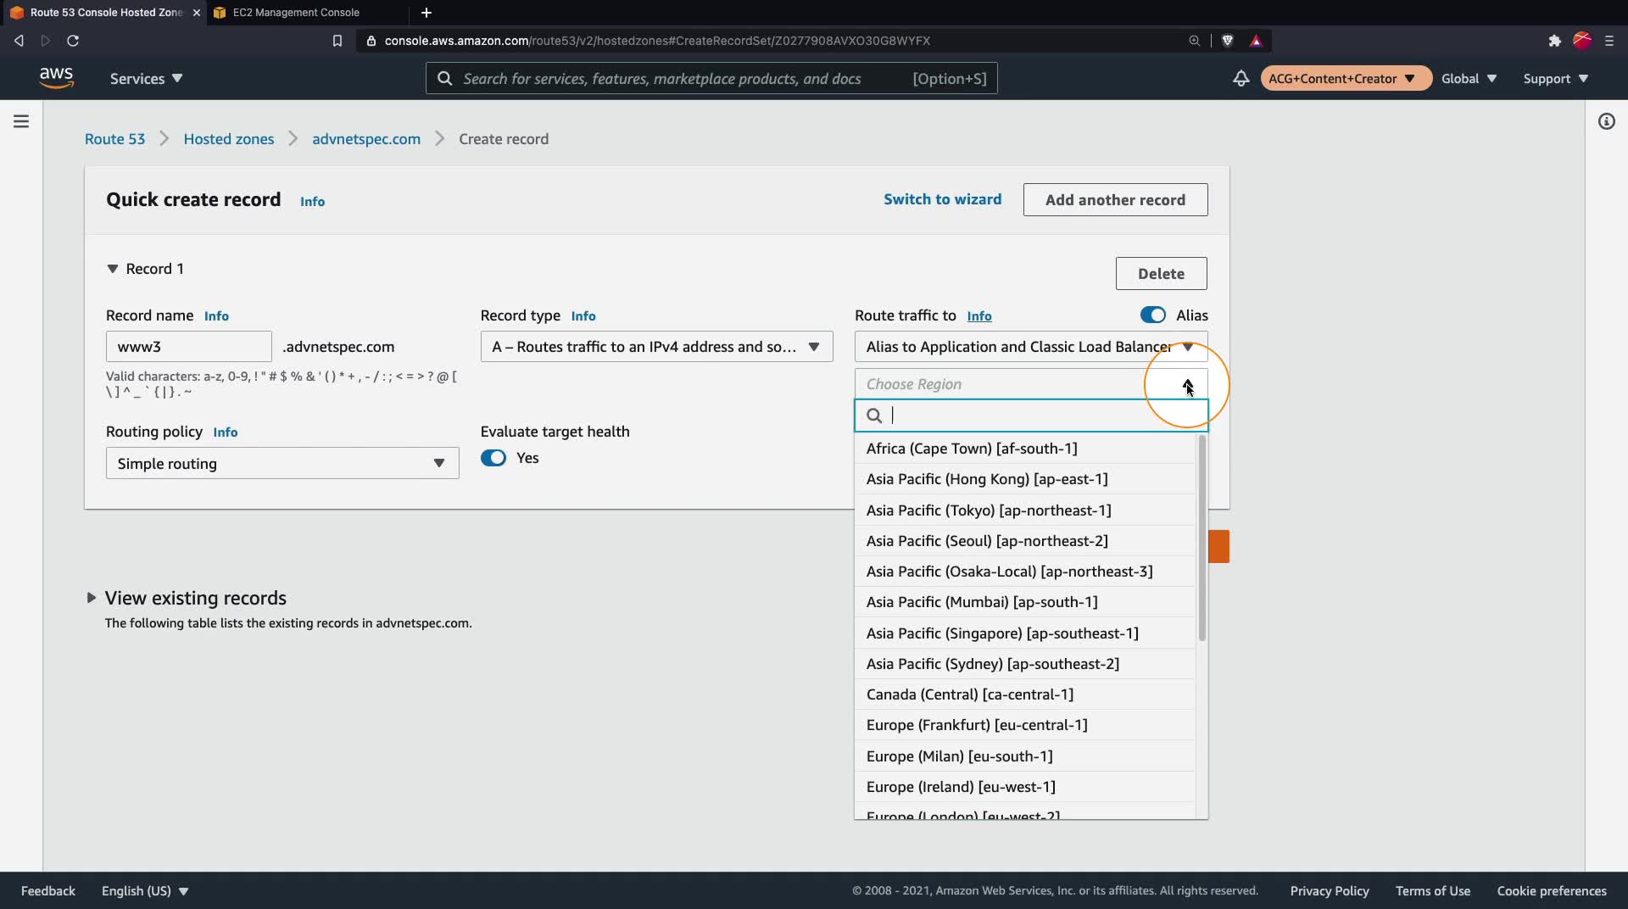The image size is (1628, 909).
Task: Go back with browser back arrow
Action: pos(19,41)
